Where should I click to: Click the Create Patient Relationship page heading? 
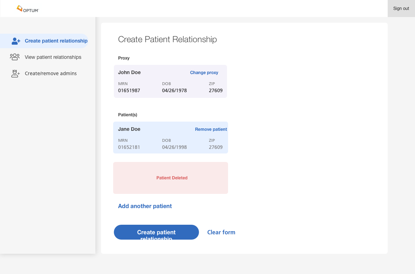click(167, 39)
